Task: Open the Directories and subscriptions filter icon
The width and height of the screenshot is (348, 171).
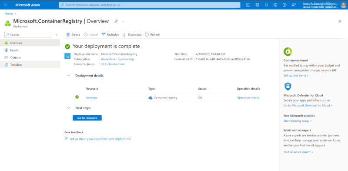Action: click(x=258, y=5)
